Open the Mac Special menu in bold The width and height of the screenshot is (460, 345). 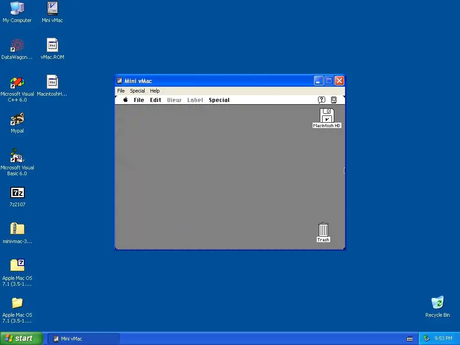coord(219,100)
